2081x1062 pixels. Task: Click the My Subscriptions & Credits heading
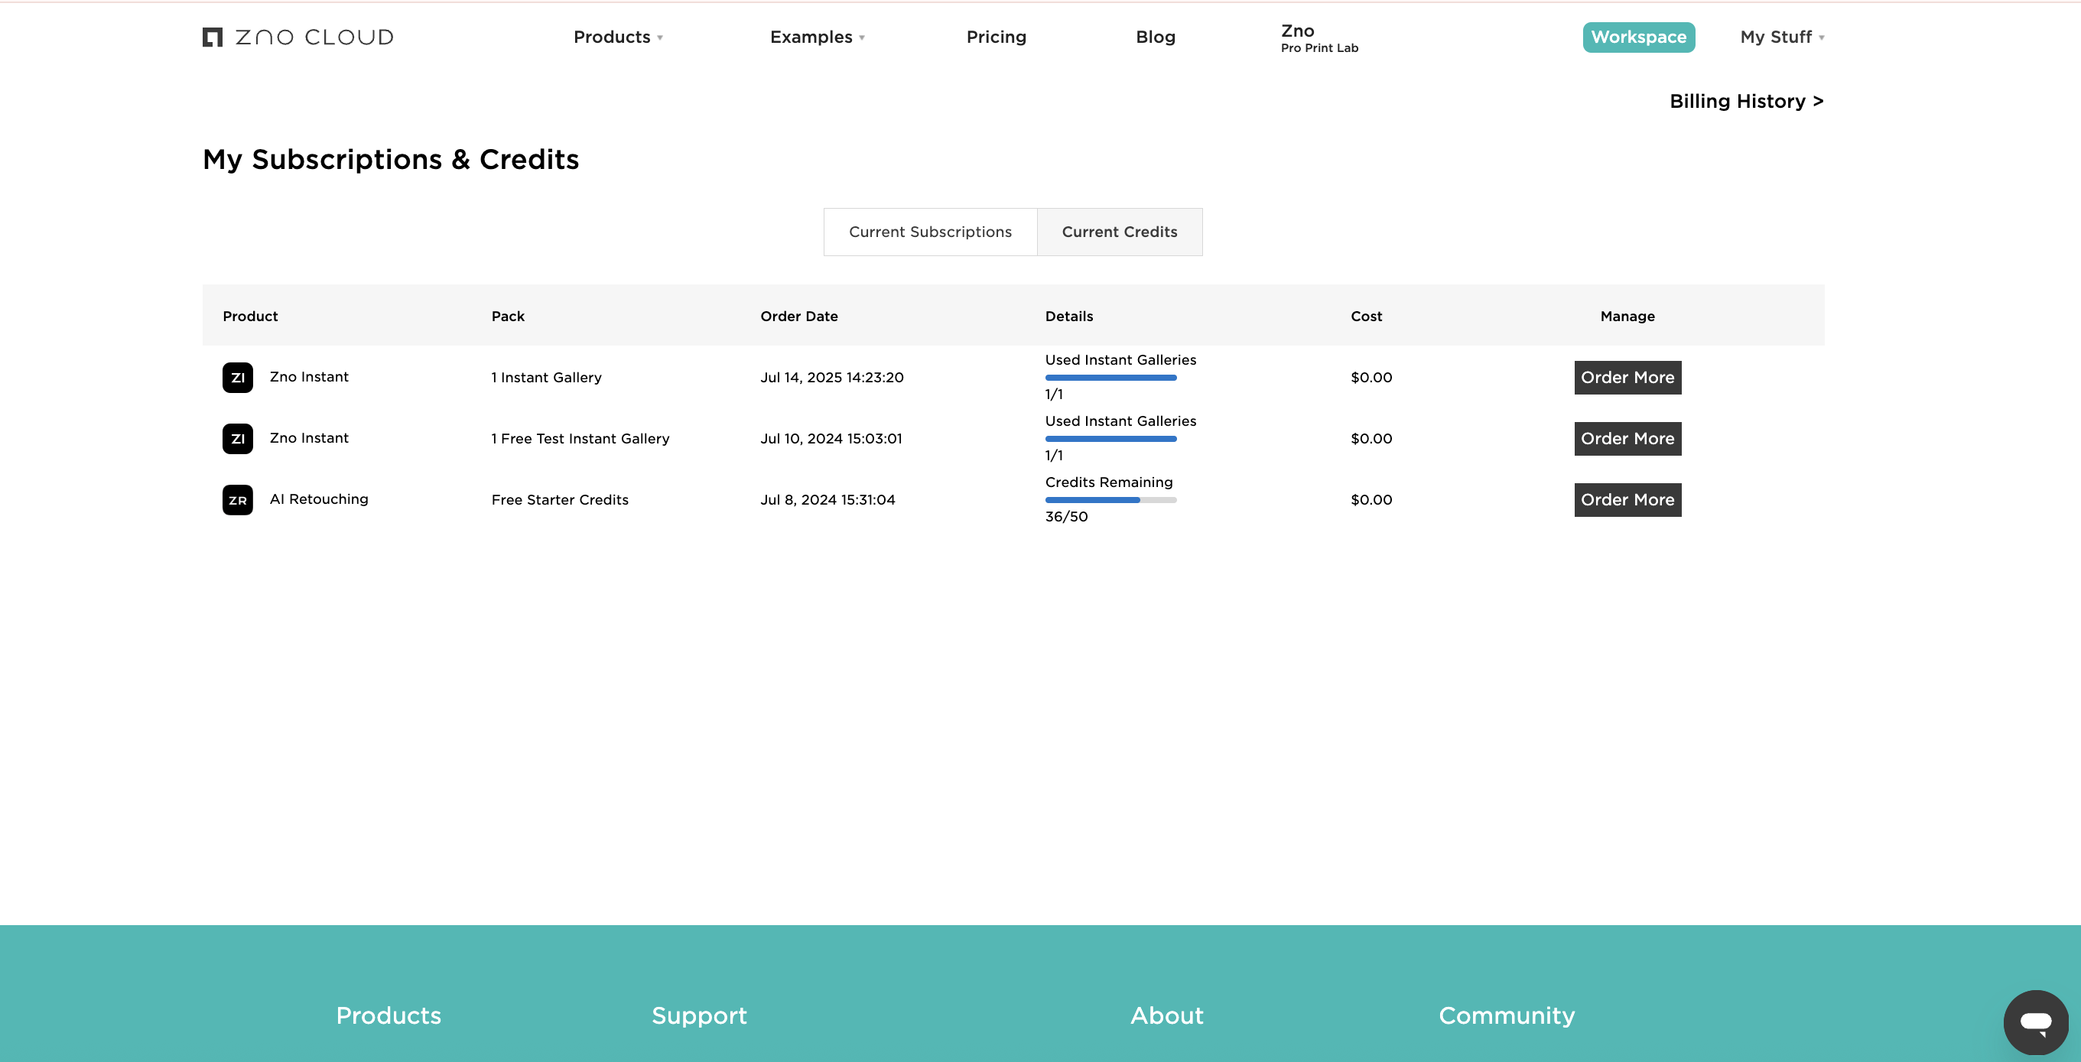click(390, 159)
